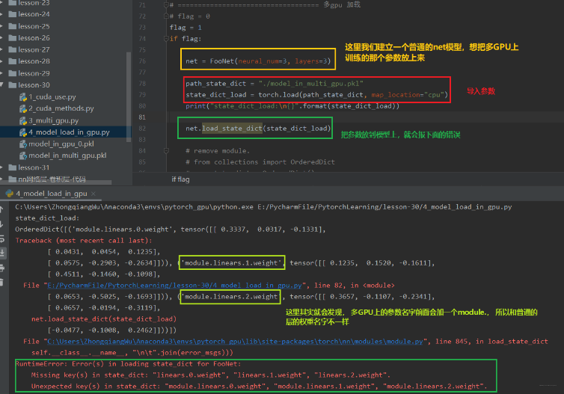Open the torch module.py traceback link
The width and height of the screenshot is (564, 394).
(235, 342)
